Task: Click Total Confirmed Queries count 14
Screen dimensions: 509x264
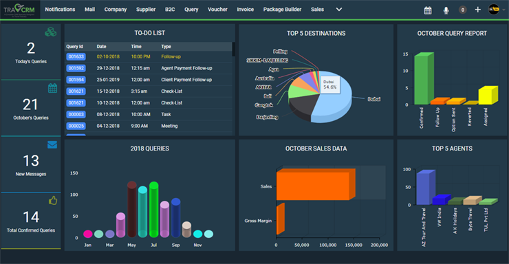Action: (x=31, y=217)
